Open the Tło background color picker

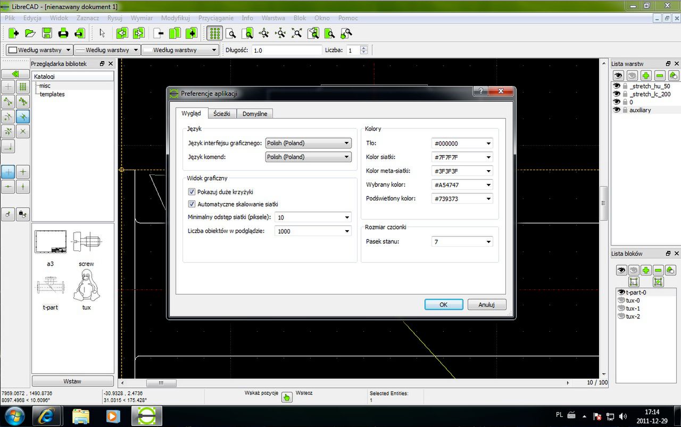pyautogui.click(x=462, y=144)
